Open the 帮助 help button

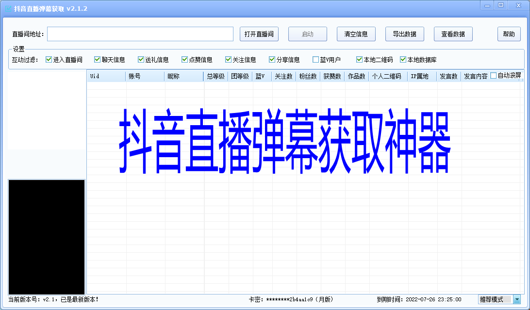point(509,34)
